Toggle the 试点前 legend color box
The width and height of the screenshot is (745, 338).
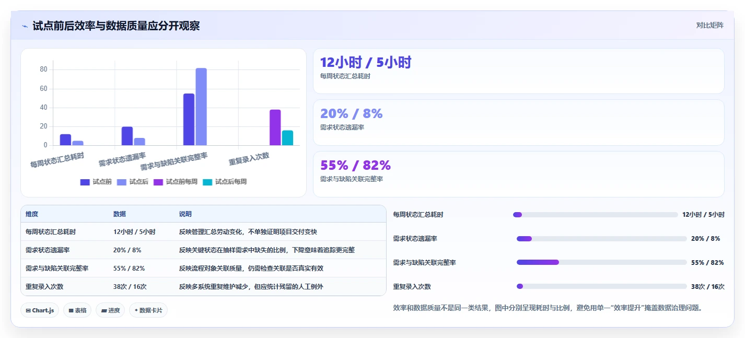(x=85, y=182)
